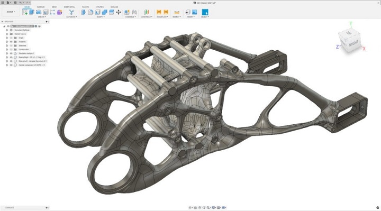Collapse the Browser panel header
381x211 pixels.
point(3,22)
